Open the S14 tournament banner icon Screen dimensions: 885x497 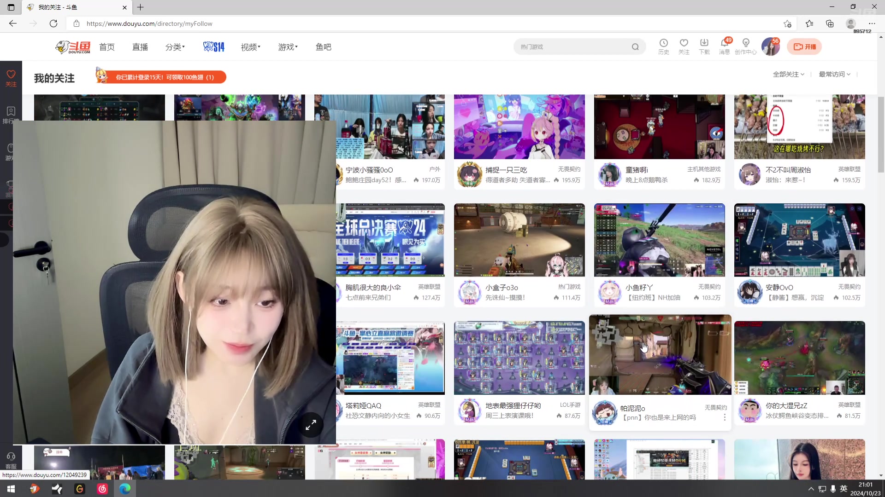tap(214, 47)
